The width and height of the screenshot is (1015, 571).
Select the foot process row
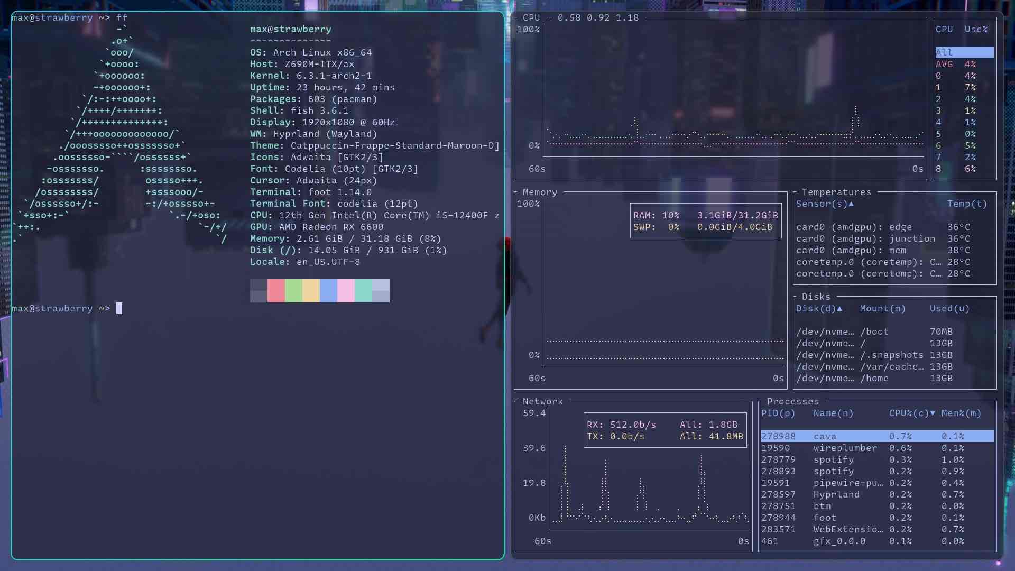coord(877,518)
